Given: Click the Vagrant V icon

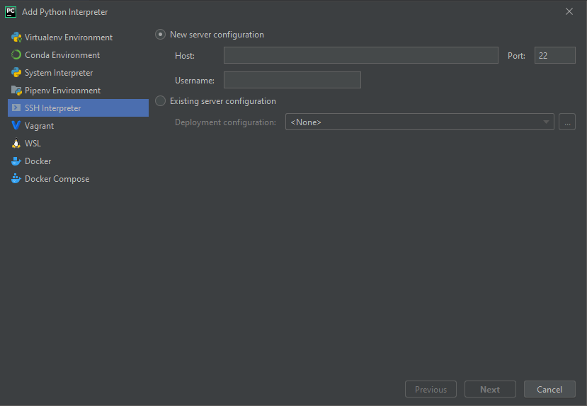Looking at the screenshot, I should pyautogui.click(x=16, y=126).
